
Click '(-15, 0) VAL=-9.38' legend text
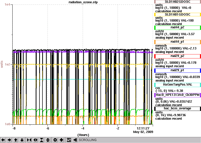click(169, 91)
